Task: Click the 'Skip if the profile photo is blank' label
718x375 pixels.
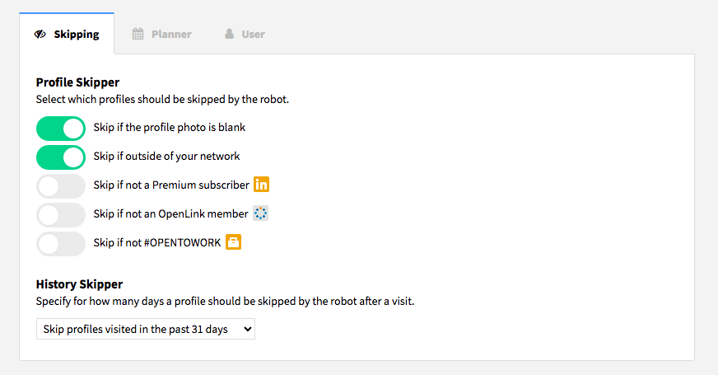Action: click(170, 128)
